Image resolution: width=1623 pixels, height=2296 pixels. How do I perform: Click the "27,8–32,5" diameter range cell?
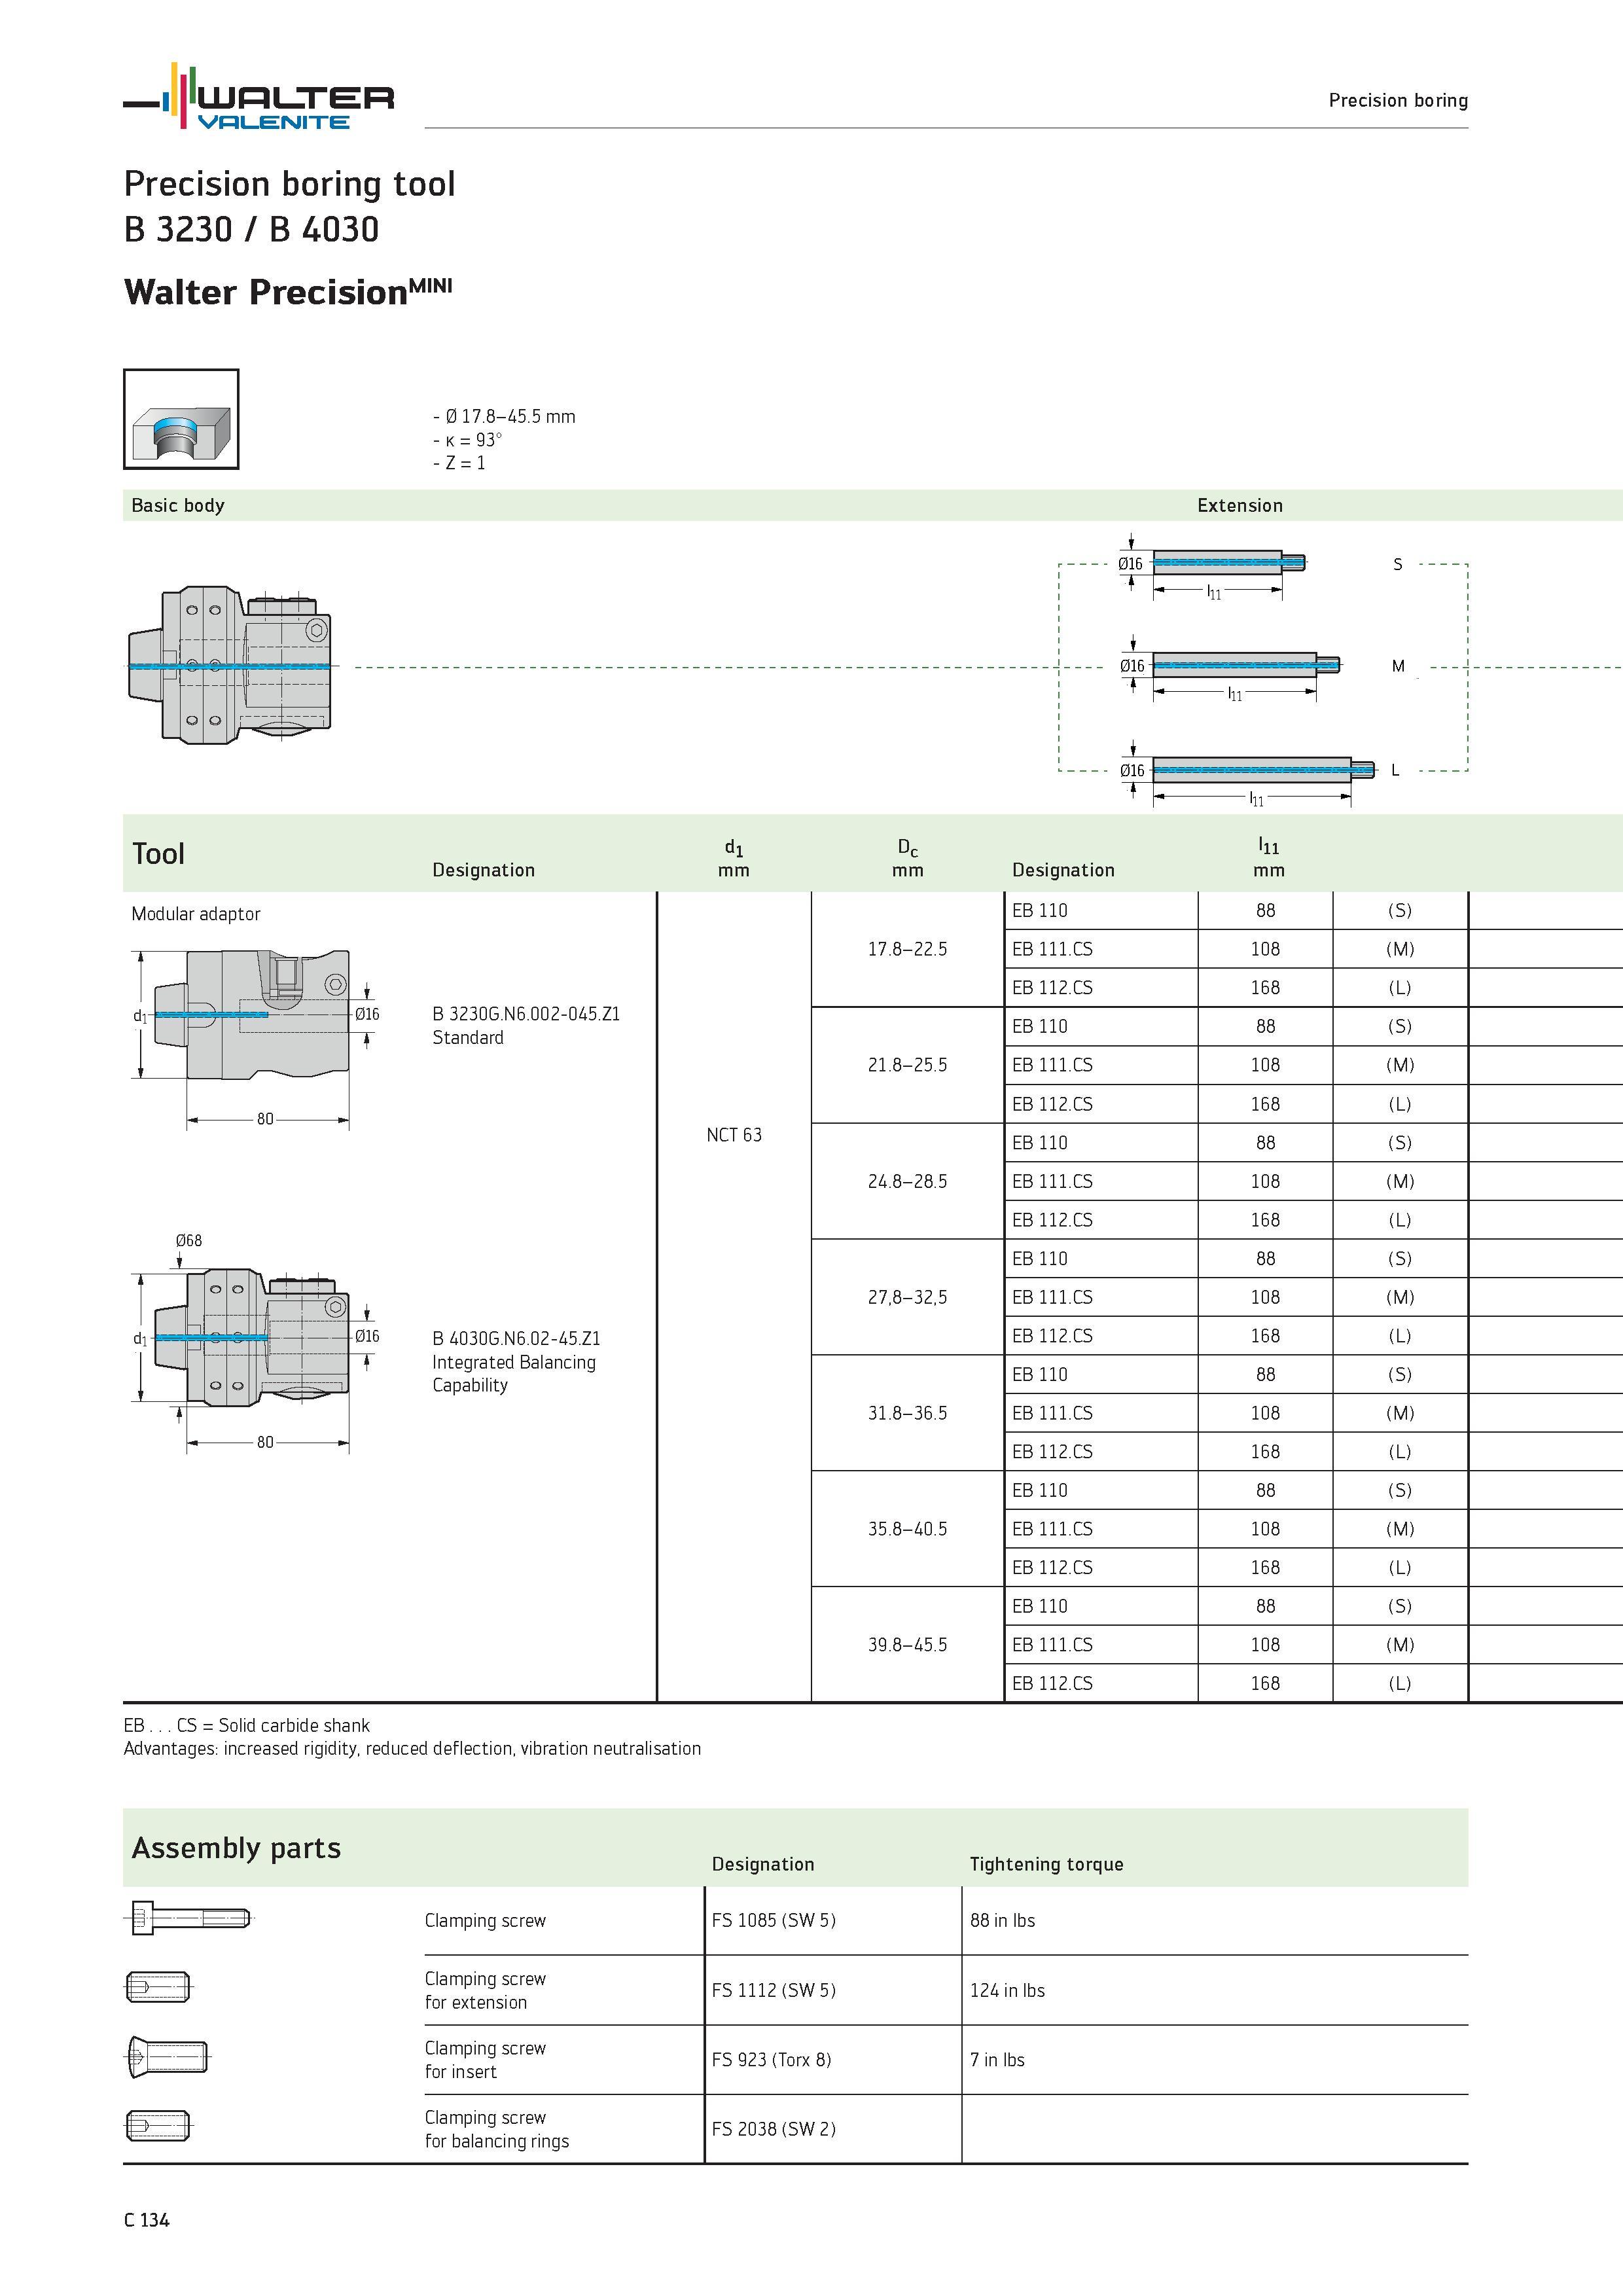907,1296
